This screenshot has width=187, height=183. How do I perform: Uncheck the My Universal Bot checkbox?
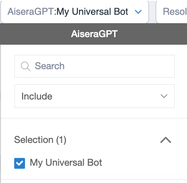(19, 163)
